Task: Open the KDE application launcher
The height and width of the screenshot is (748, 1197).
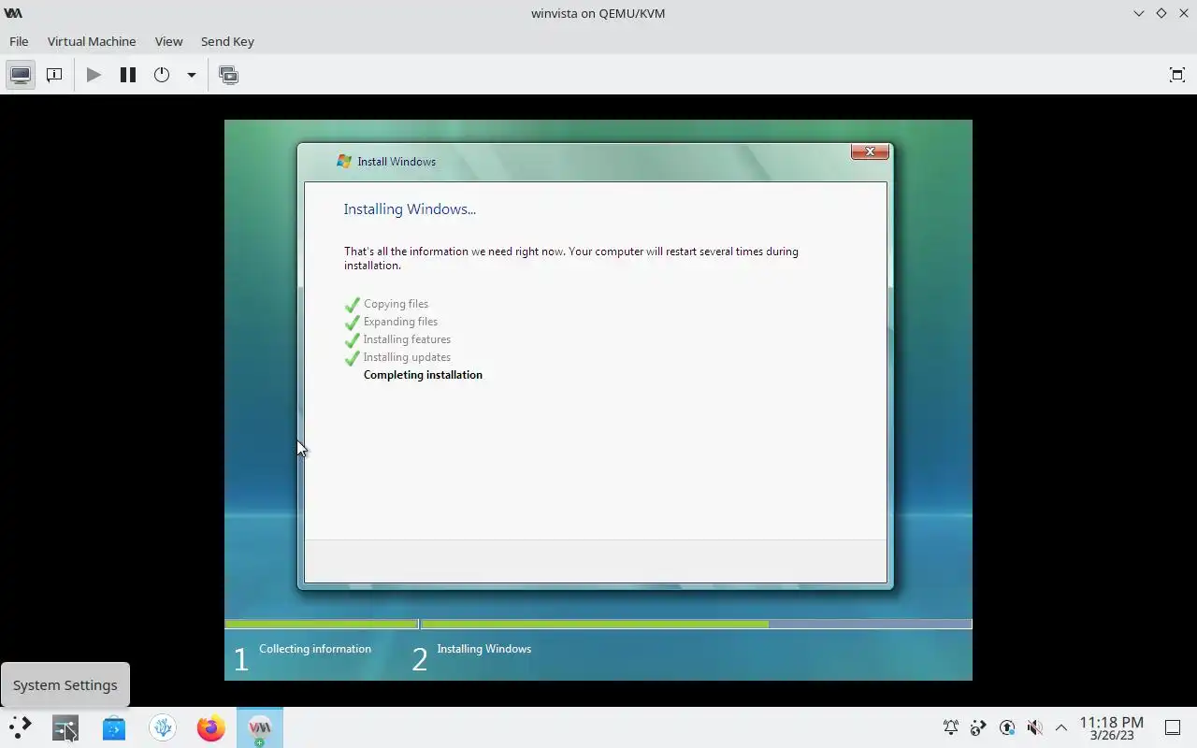Action: [20, 727]
